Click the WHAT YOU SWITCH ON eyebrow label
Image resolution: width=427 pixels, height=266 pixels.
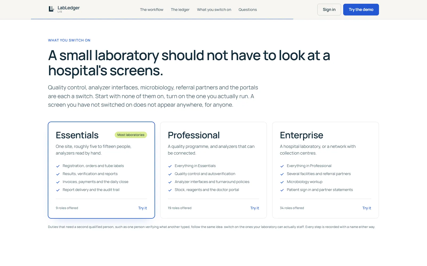(x=69, y=40)
